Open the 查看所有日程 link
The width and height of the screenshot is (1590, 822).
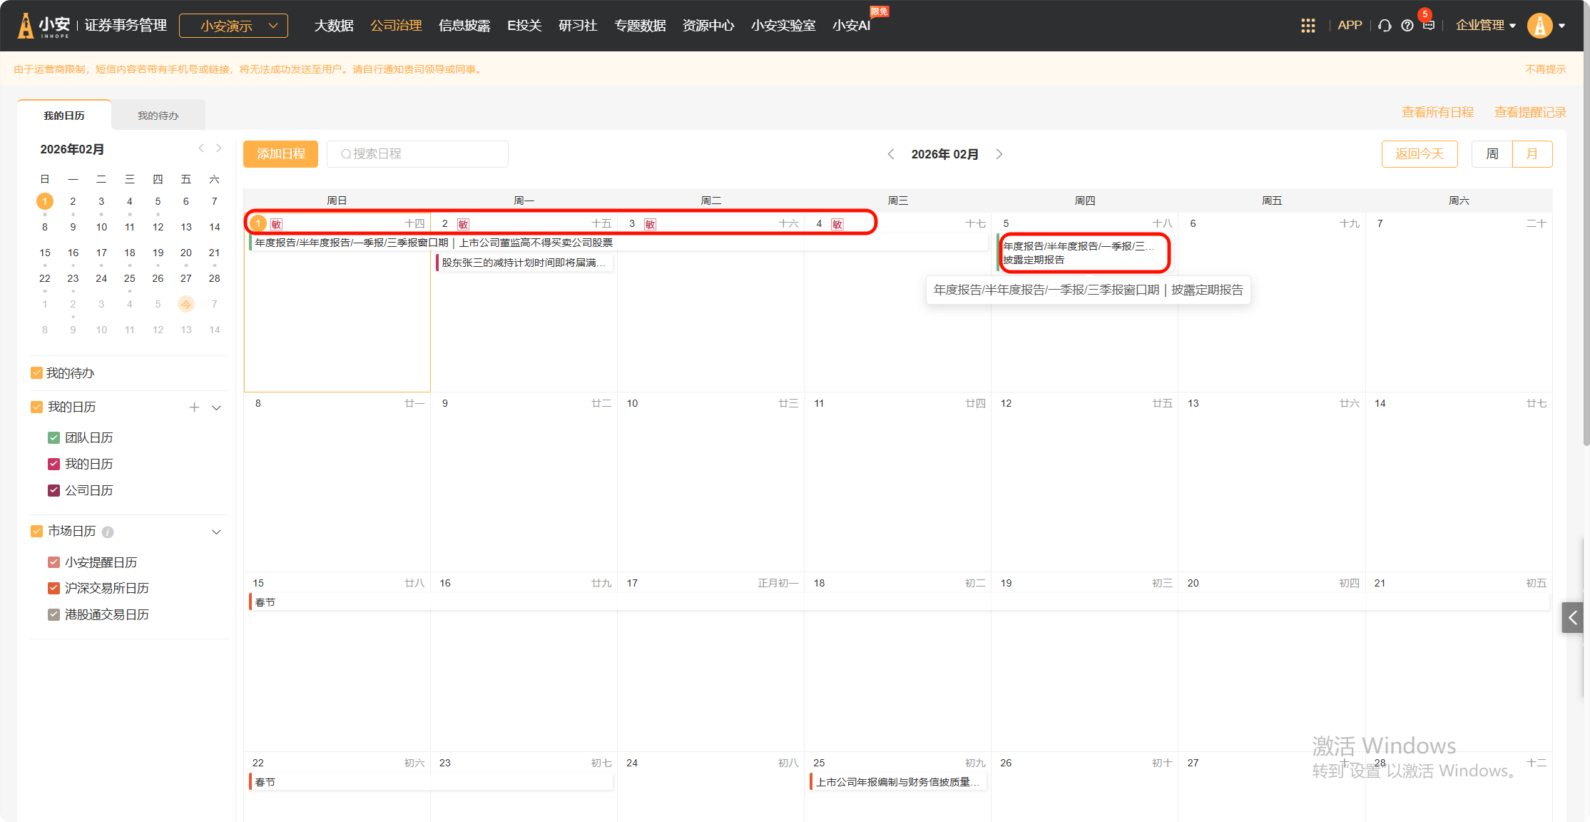1437,113
